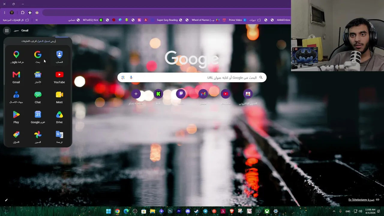Viewport: 384px width, 216px height.
Task: Close the Google apps grid launcher
Action: tap(7, 30)
